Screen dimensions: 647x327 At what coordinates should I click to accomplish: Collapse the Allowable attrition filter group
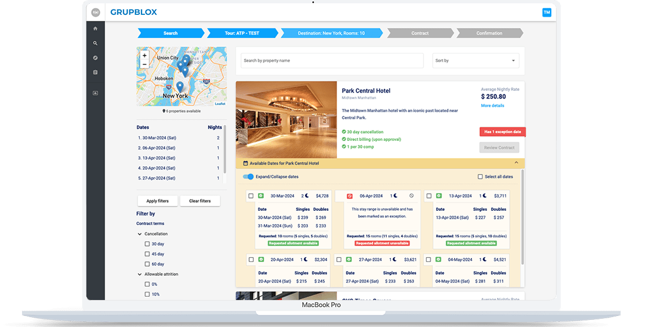[x=139, y=274]
